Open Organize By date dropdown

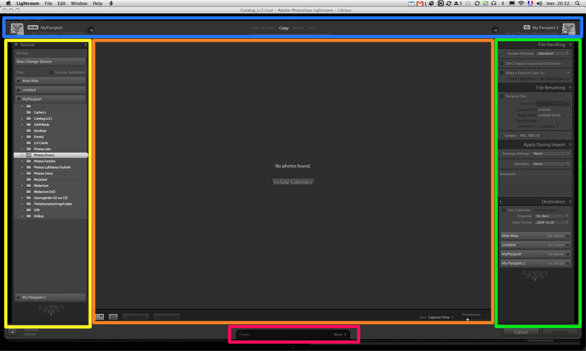pyautogui.click(x=552, y=216)
